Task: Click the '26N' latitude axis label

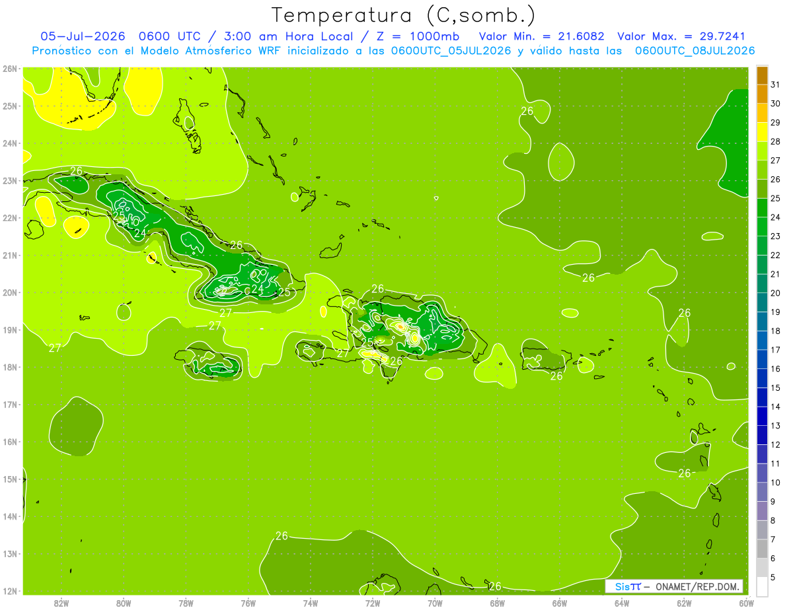Action: pos(9,69)
